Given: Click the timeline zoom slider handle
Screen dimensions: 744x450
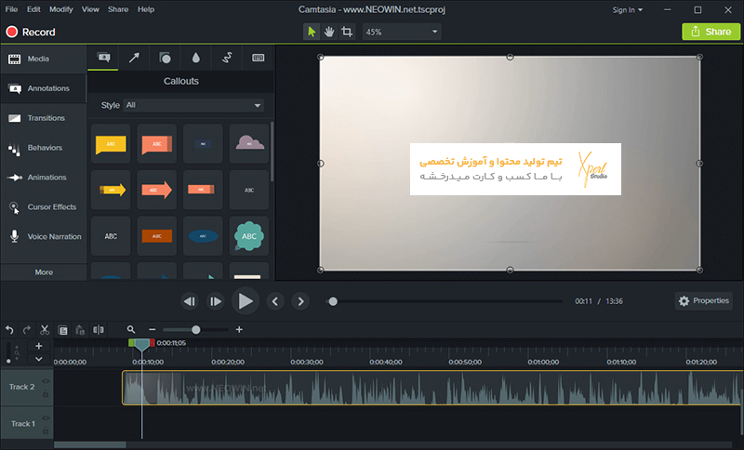Looking at the screenshot, I should [196, 329].
